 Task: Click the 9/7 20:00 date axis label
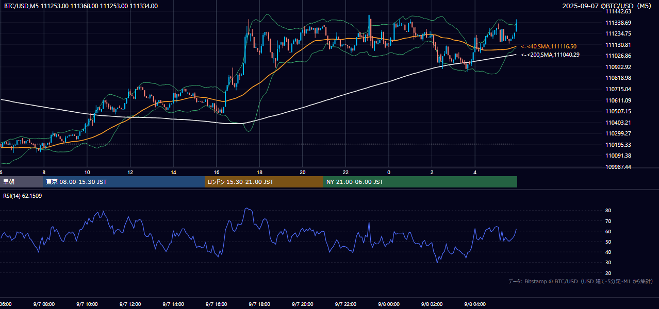click(303, 304)
